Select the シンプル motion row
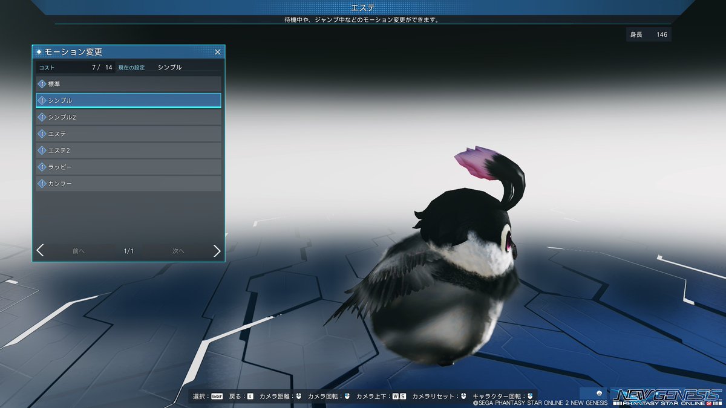The image size is (726, 408). pyautogui.click(x=129, y=100)
